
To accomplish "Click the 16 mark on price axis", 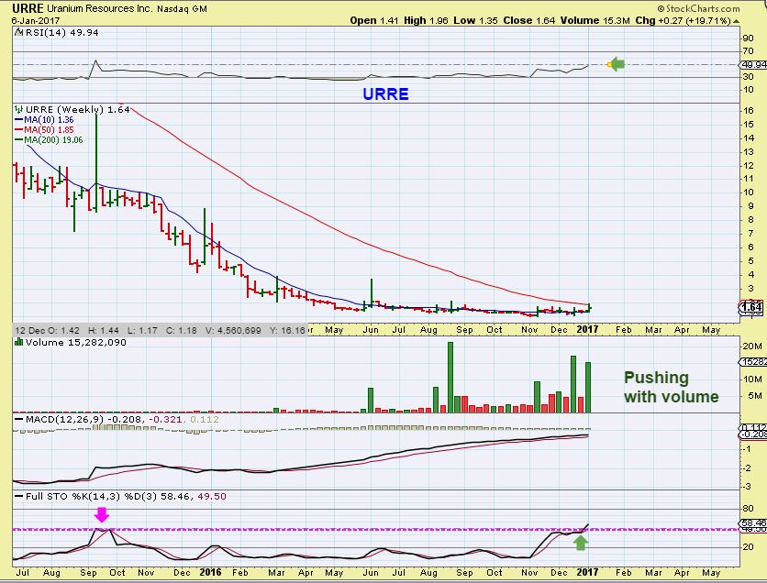I will coord(748,110).
